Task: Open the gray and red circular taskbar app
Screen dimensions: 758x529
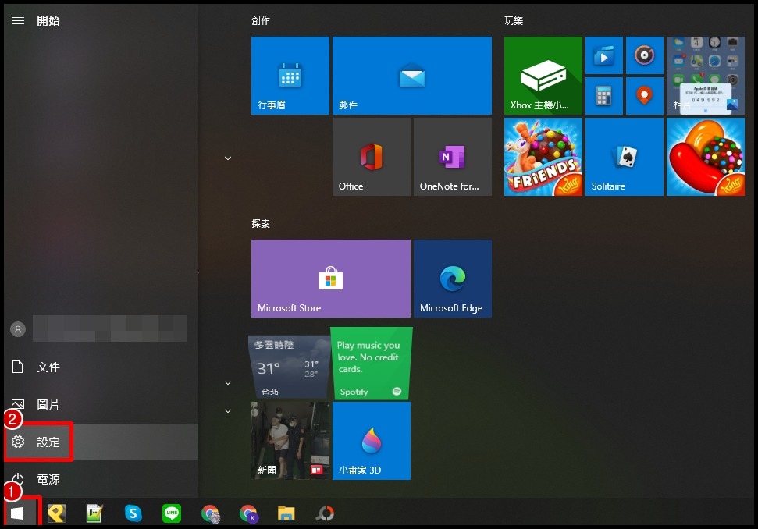Action: coord(325,513)
